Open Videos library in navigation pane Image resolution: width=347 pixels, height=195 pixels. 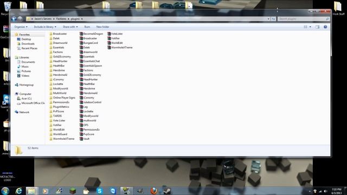(25, 76)
